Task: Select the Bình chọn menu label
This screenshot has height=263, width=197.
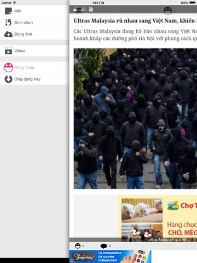Action: coord(24,22)
